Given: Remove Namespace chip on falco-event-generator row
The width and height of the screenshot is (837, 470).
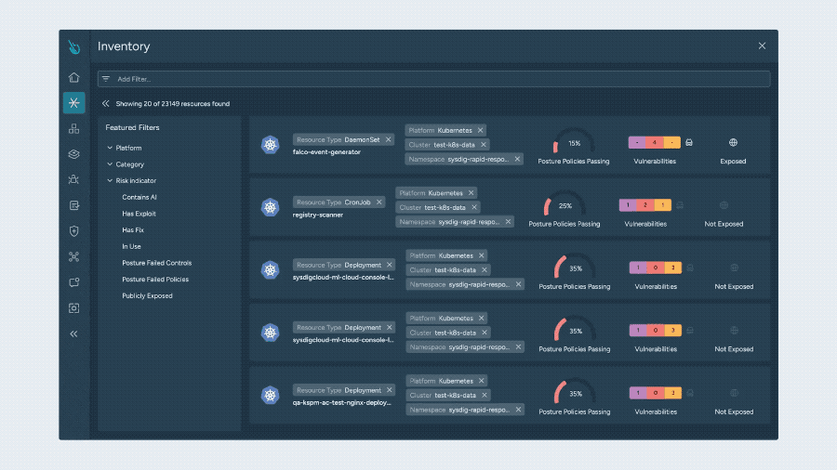Looking at the screenshot, I should point(517,159).
